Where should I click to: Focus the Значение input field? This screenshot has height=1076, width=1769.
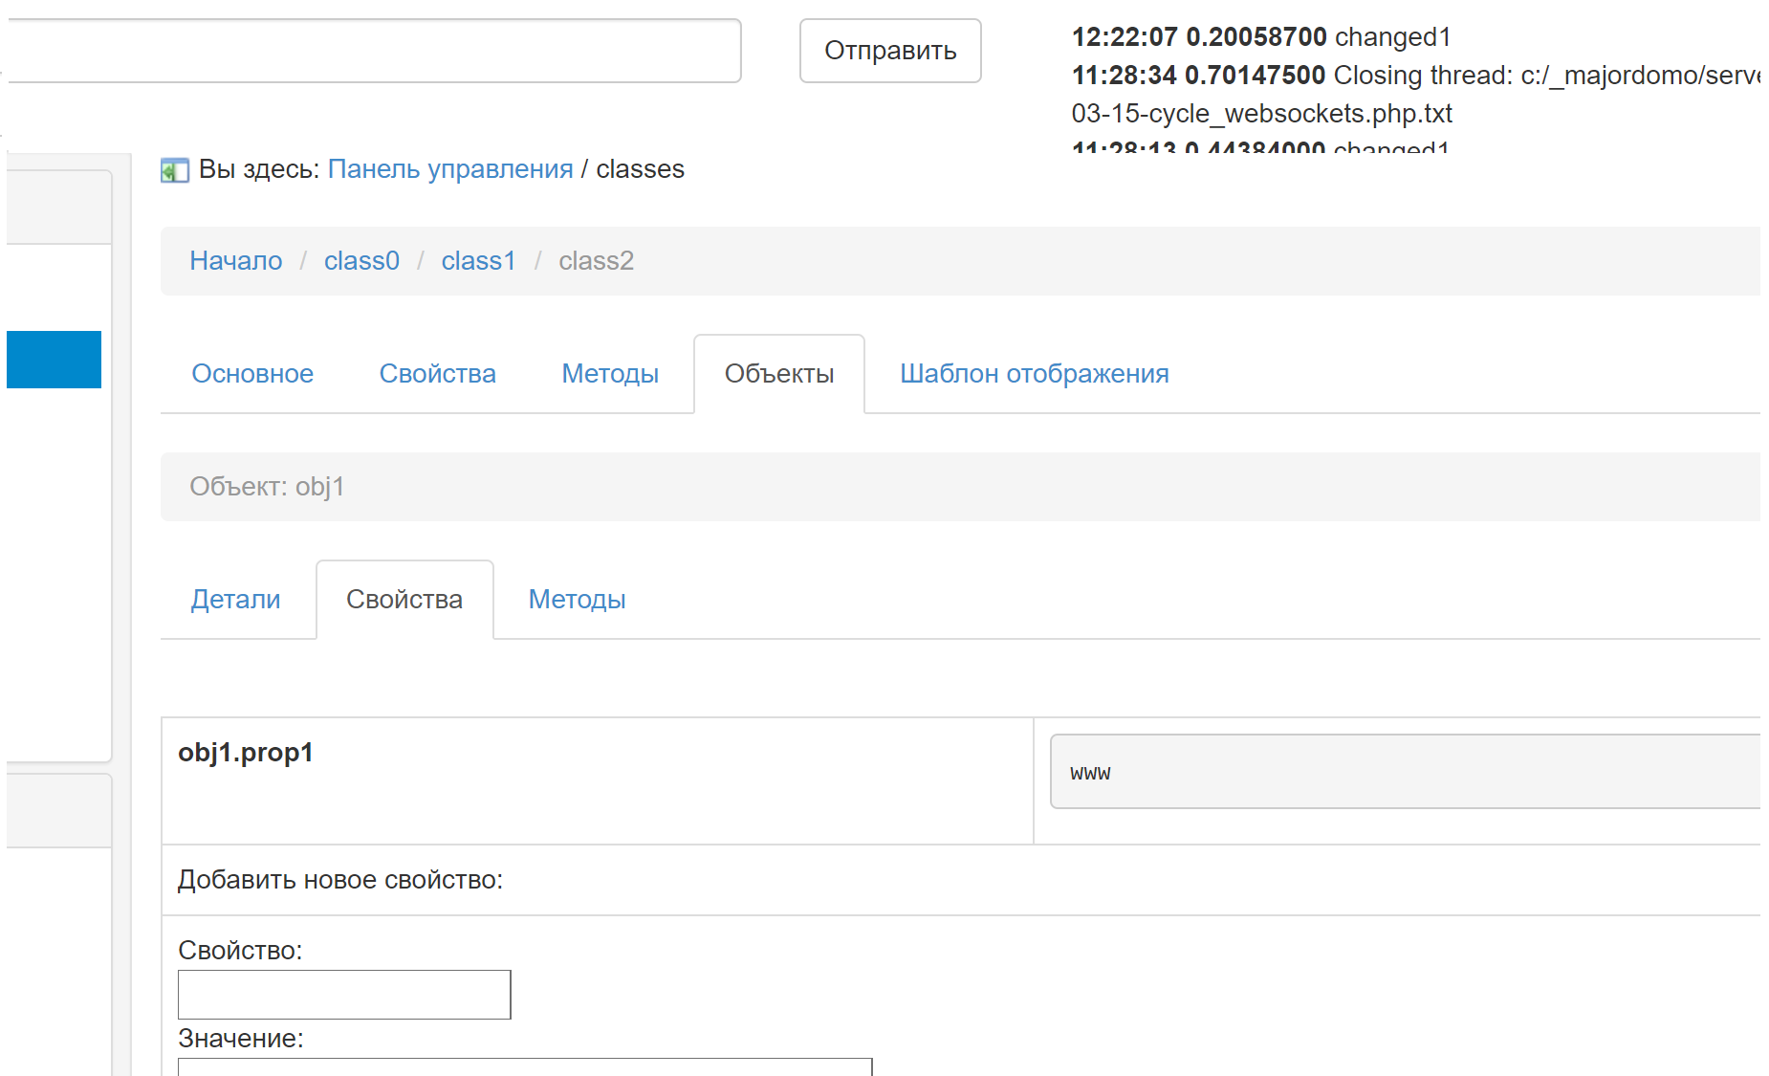(x=525, y=1066)
